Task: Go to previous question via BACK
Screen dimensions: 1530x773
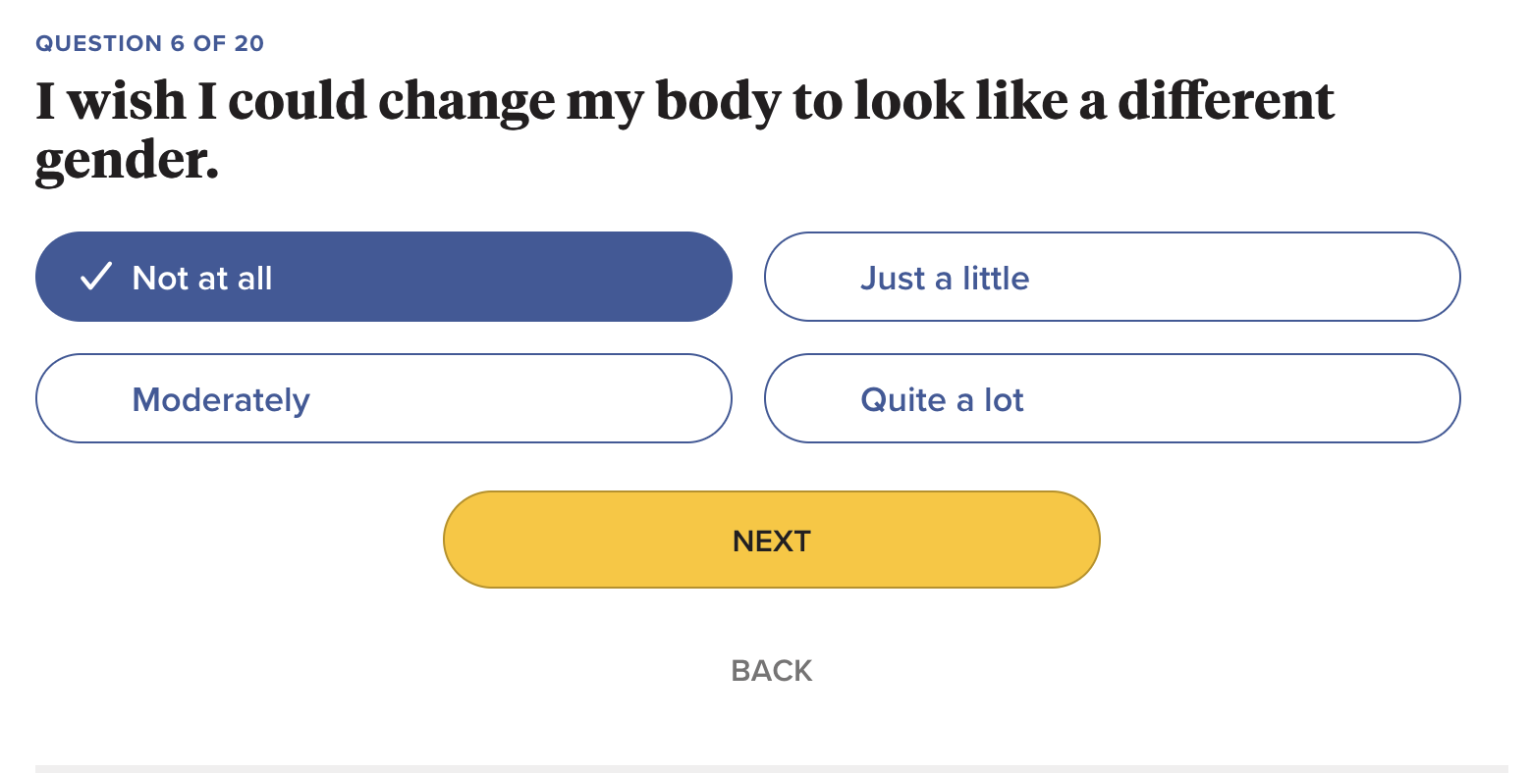Action: pos(771,671)
